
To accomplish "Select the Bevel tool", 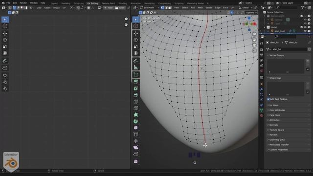I will pos(136,95).
